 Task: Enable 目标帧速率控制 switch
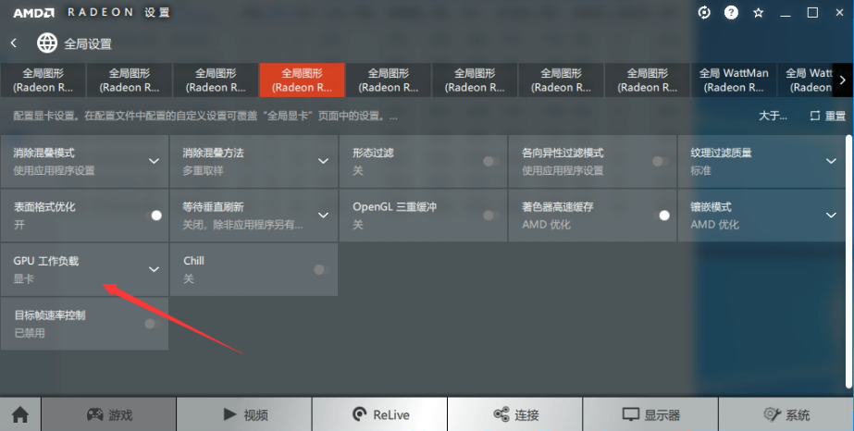153,324
